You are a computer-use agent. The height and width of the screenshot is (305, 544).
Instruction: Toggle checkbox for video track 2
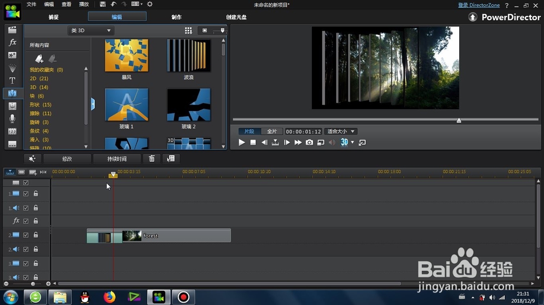click(26, 235)
